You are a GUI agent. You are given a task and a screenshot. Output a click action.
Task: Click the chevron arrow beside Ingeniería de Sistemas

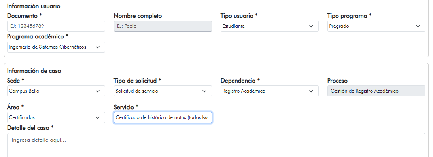98,47
